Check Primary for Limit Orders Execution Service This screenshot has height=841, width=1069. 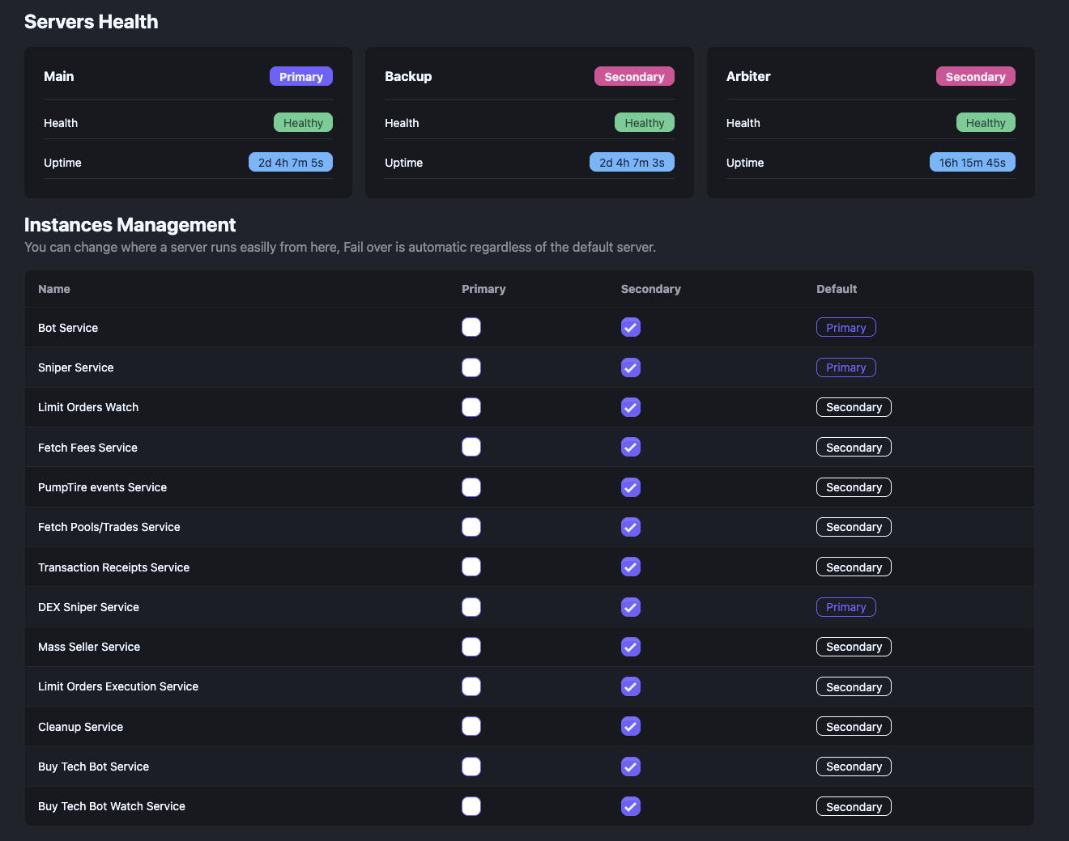click(471, 686)
